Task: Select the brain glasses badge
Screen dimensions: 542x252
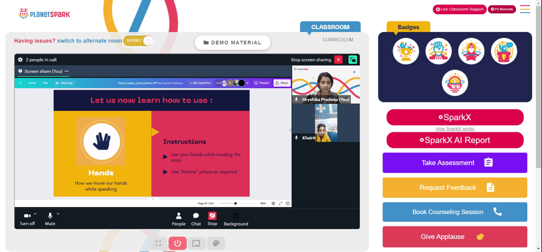Action: point(455,83)
